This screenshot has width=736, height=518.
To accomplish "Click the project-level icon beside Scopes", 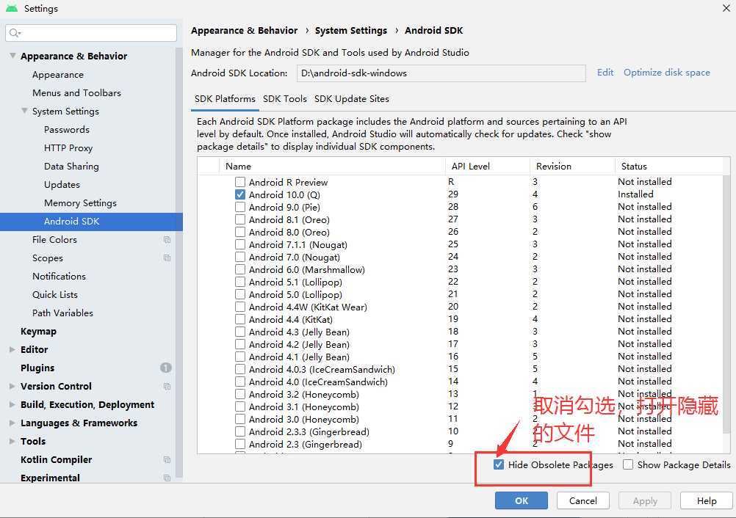I will tap(167, 258).
